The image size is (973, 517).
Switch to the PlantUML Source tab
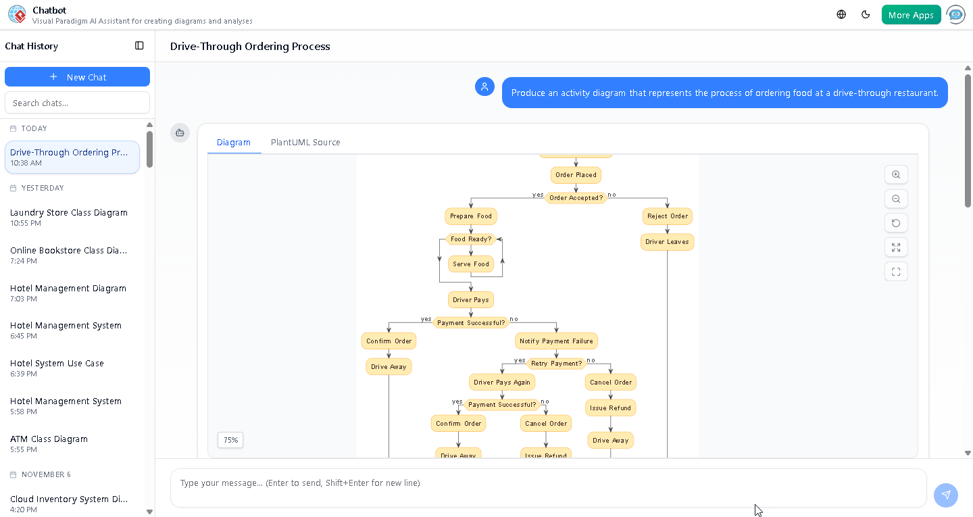click(305, 142)
